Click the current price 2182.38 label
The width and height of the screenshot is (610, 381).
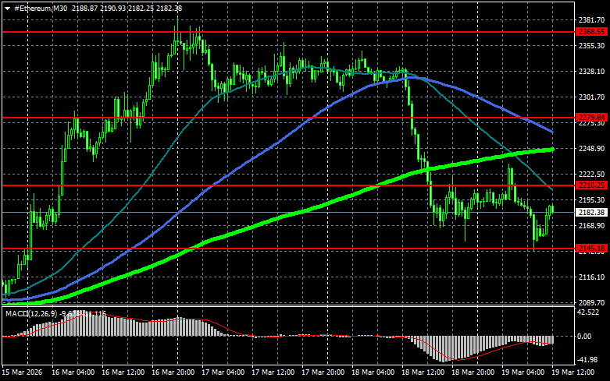click(591, 212)
